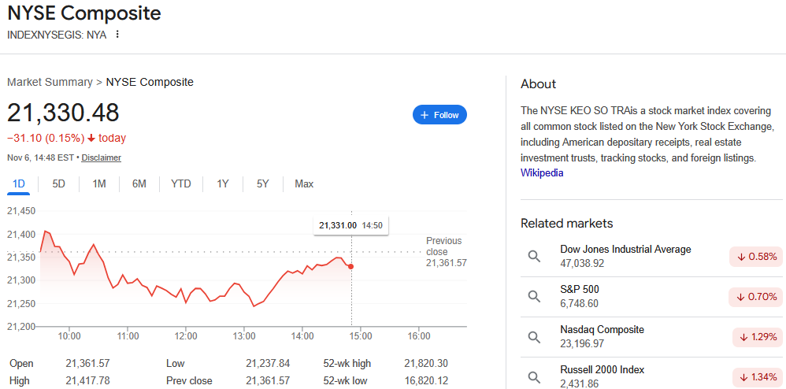Follow the NYSE Composite index
Viewport: 786px width, 389px height.
[x=439, y=115]
